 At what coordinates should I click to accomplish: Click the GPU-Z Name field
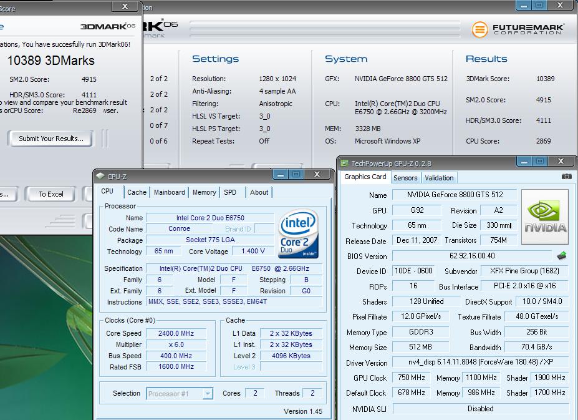click(455, 195)
